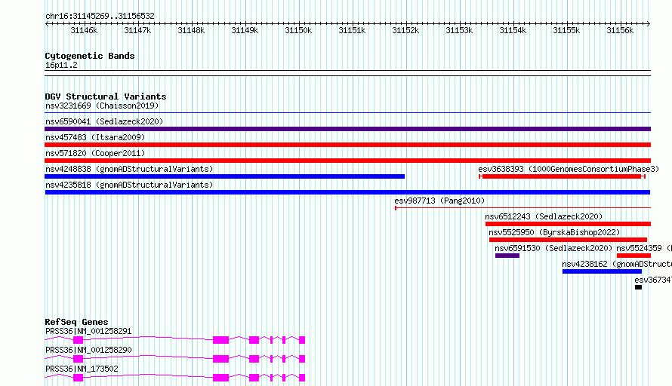
Task: Open the nsv4235818 (gnomADStructuralVariants) label
Action: coord(129,185)
